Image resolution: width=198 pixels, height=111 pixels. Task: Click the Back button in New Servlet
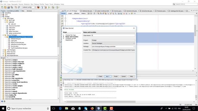point(100,76)
